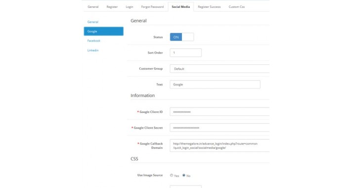This screenshot has width=351, height=188.
Task: Select Yes for Use Image Source
Action: click(x=172, y=175)
